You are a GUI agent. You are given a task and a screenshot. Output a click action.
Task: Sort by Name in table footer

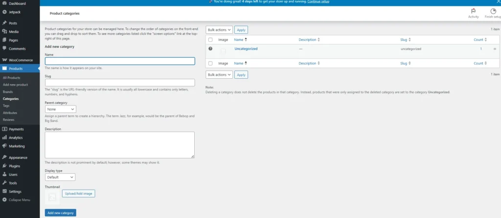pyautogui.click(x=241, y=64)
